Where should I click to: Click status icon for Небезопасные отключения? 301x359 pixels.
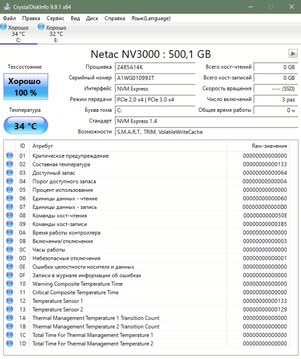[x=10, y=258]
